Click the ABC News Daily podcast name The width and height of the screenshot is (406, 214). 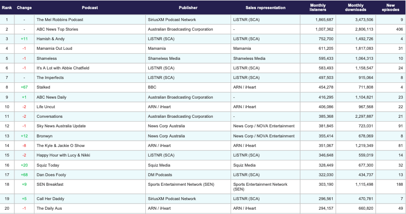tap(51, 97)
